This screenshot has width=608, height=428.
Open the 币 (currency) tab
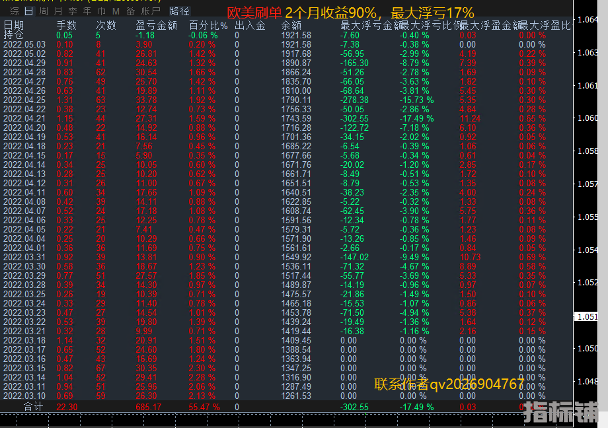pos(101,11)
